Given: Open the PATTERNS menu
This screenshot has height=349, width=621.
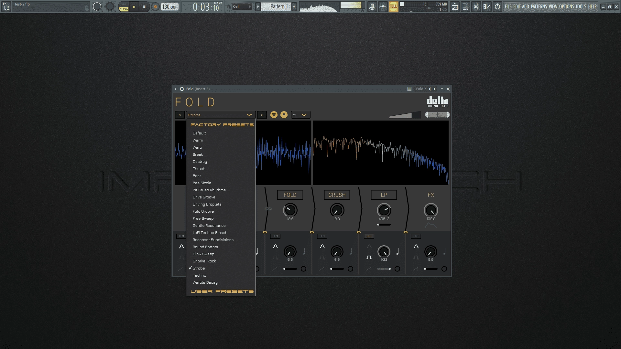Looking at the screenshot, I should click(539, 6).
